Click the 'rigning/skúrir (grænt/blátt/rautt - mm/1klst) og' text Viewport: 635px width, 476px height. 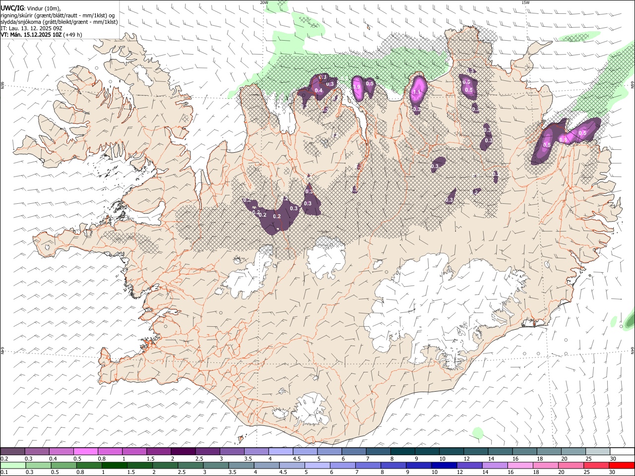click(x=58, y=15)
